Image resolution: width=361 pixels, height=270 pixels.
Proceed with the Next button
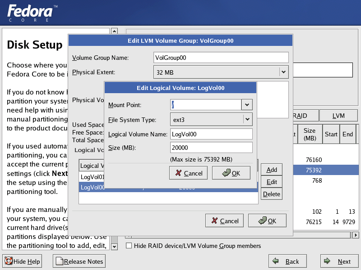click(x=339, y=261)
